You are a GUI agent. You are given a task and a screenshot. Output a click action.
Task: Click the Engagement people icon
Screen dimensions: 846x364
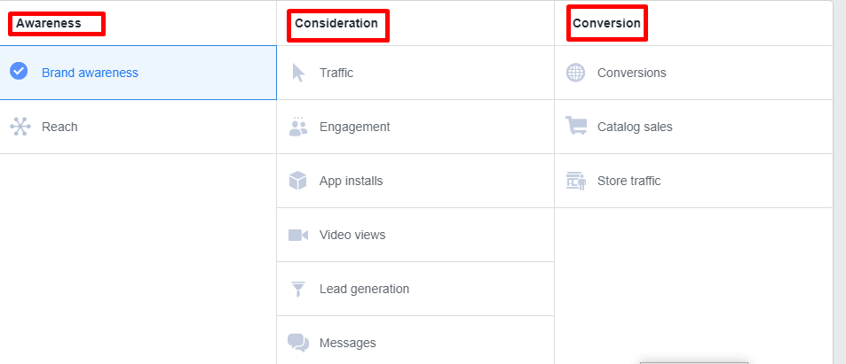297,127
